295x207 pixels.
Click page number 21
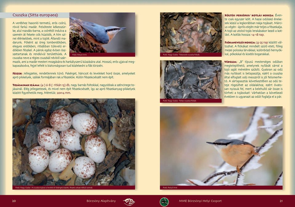[281, 201]
